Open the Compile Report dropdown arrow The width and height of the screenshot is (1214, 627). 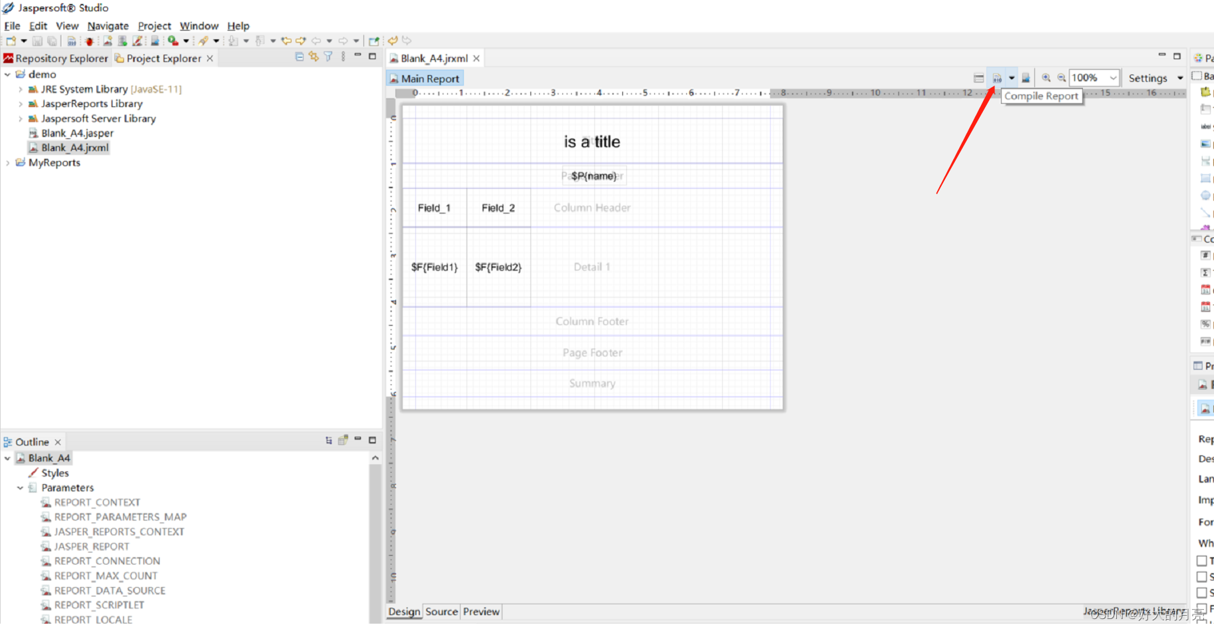(x=1012, y=78)
